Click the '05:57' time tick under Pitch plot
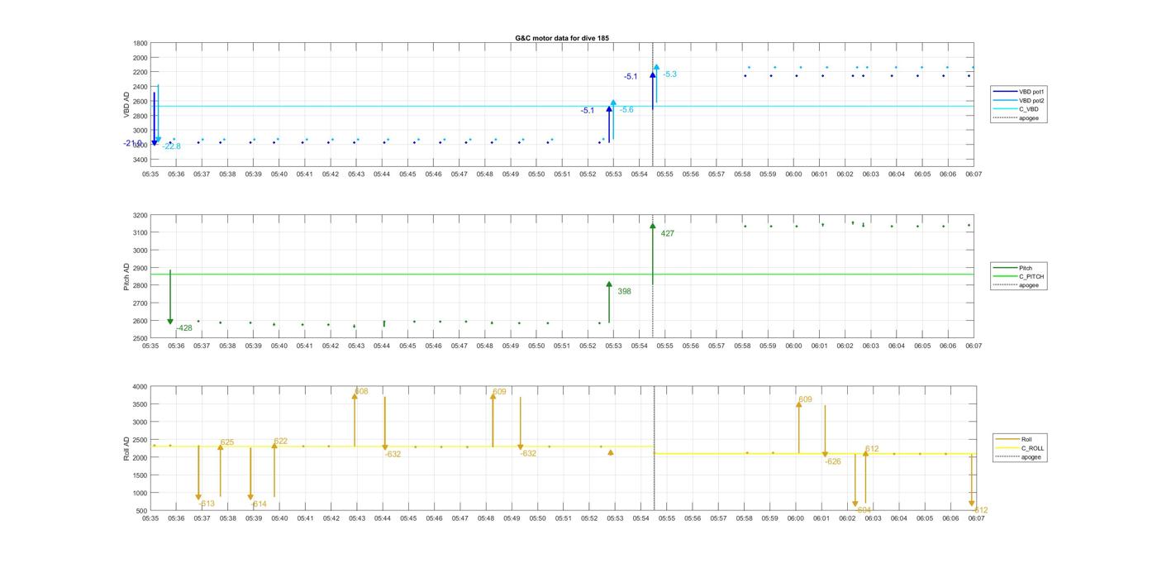Viewport: 1157px width, 573px height. 717,346
